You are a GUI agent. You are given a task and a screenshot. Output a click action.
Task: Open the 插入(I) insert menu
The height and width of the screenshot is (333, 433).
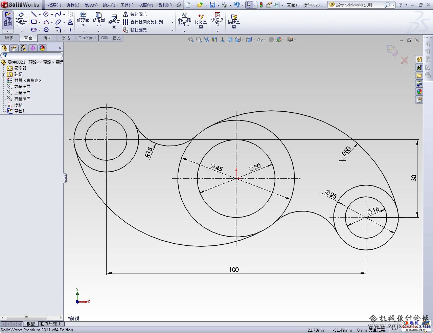coord(109,5)
